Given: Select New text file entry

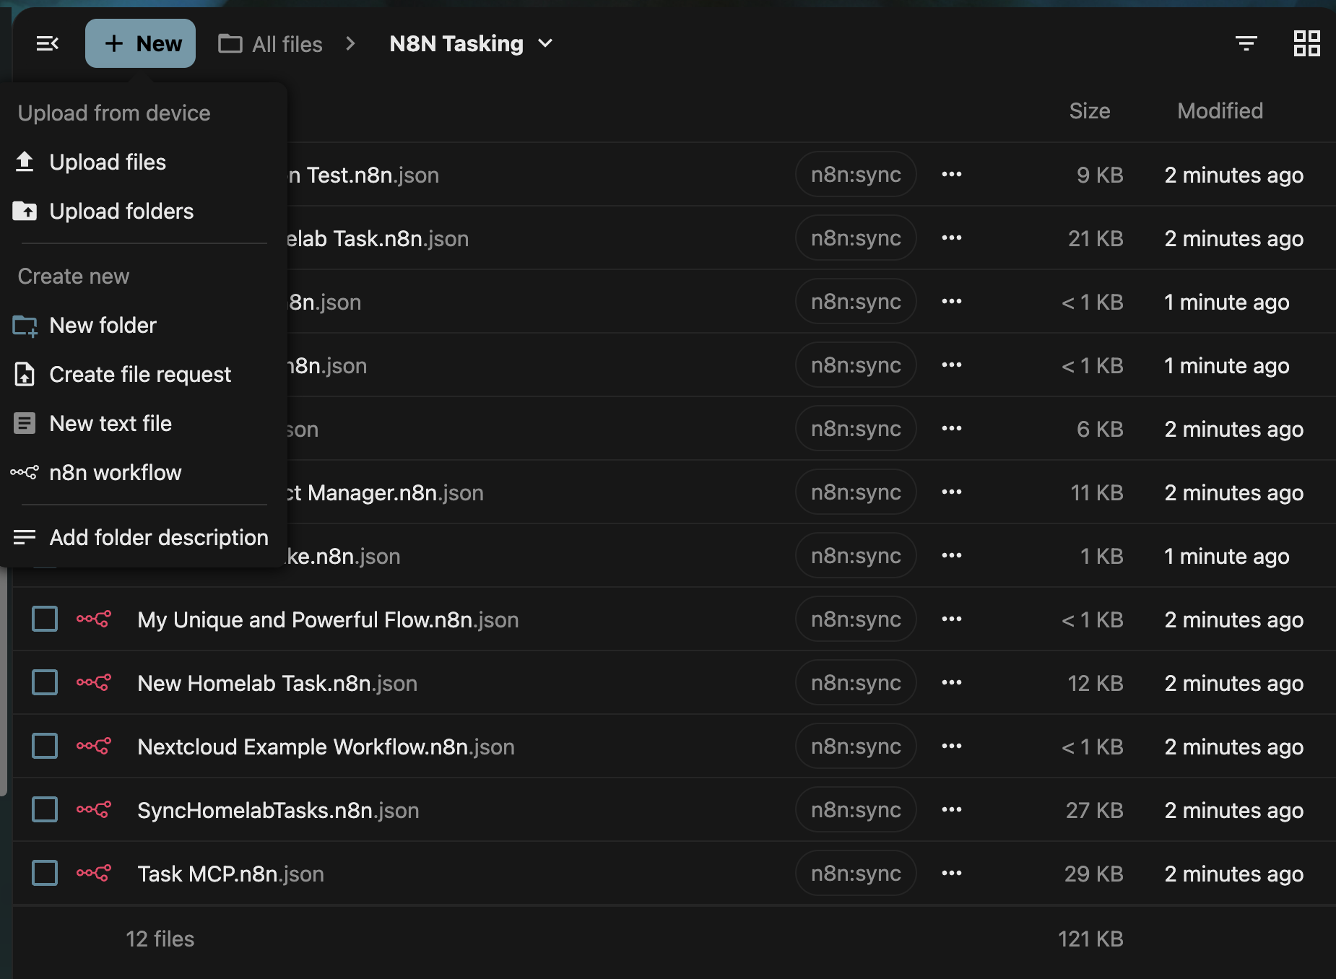Looking at the screenshot, I should 141,423.
